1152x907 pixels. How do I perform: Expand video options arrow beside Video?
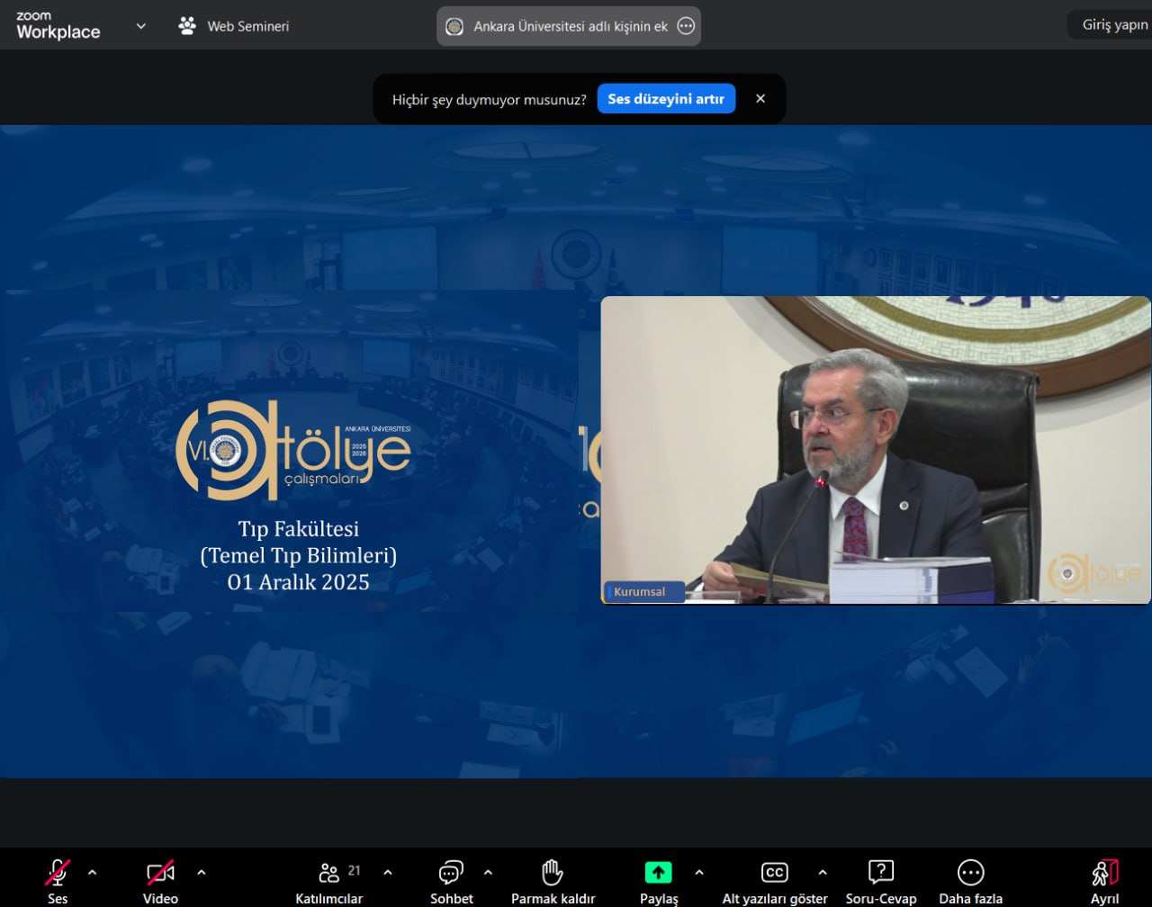(x=201, y=872)
